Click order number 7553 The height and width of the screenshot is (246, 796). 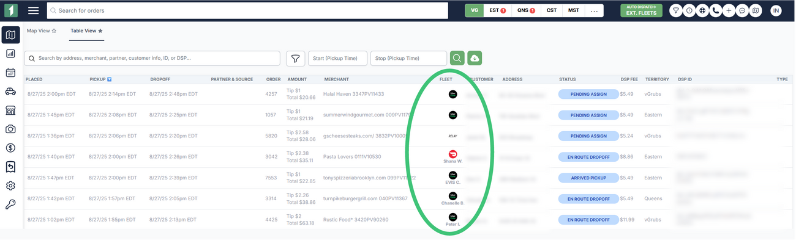(x=271, y=178)
